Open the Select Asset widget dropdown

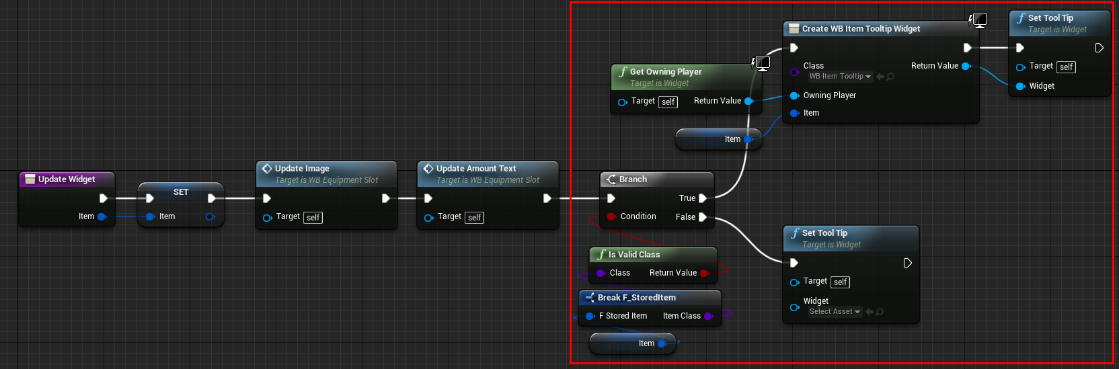(x=835, y=312)
